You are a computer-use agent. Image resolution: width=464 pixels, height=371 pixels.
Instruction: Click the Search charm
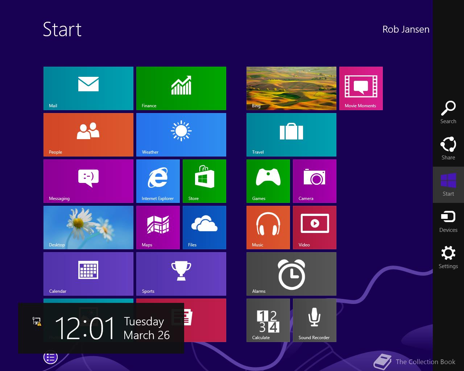pyautogui.click(x=448, y=112)
